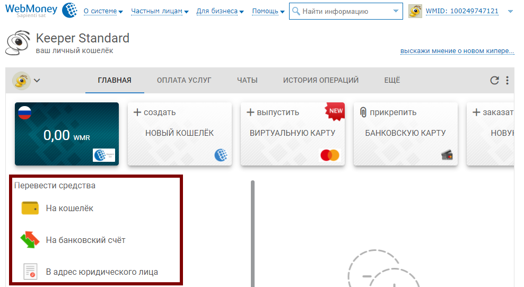
Task: Click the ant avatar in the Keeper toolbar
Action: point(21,81)
